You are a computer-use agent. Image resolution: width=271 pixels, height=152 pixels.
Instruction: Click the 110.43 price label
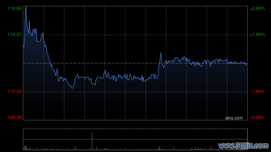coord(15,92)
